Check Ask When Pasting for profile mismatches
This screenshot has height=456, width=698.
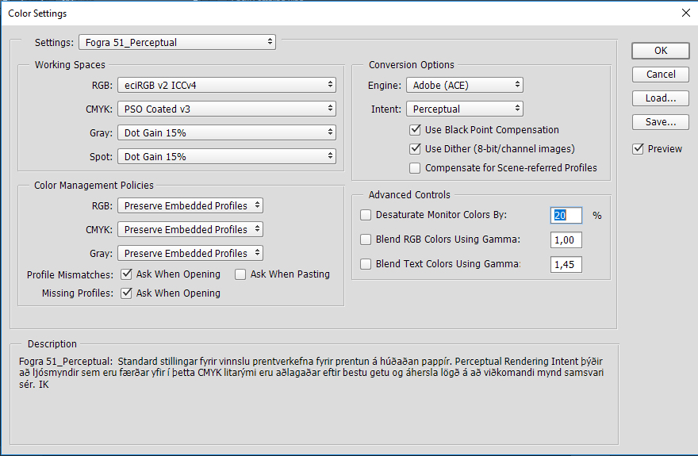pyautogui.click(x=240, y=274)
